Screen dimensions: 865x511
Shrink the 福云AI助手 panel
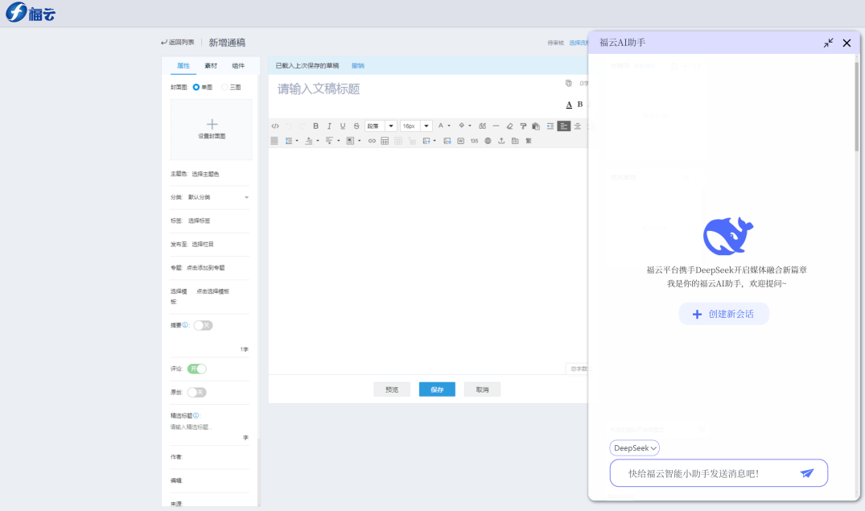(x=828, y=43)
